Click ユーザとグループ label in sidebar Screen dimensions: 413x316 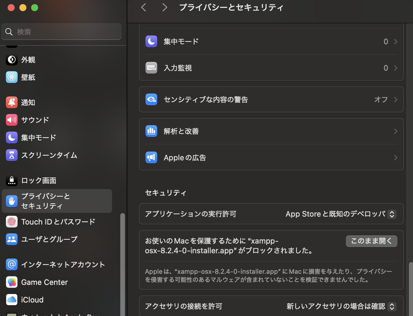49,239
